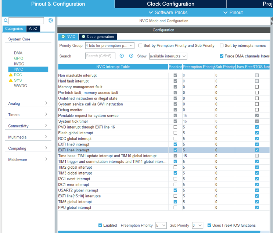The image size is (273, 233).
Task: Click the bottom horizontal scrollbar
Action: [x=159, y=232]
